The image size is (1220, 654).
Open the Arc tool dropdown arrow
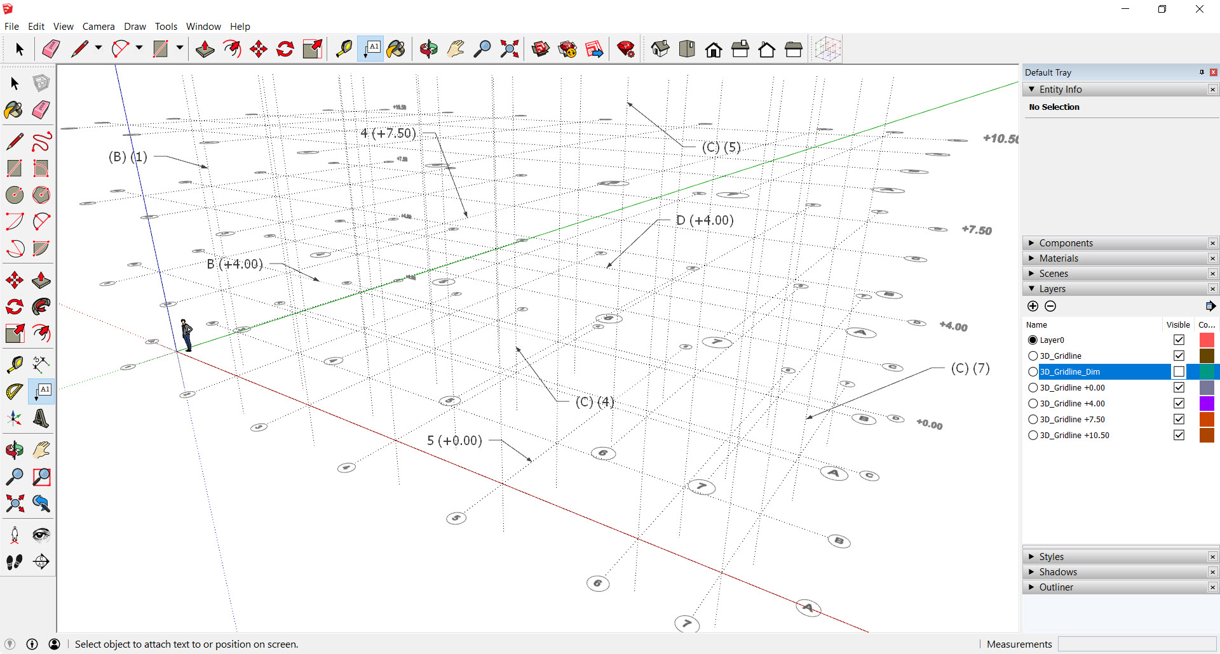point(139,48)
